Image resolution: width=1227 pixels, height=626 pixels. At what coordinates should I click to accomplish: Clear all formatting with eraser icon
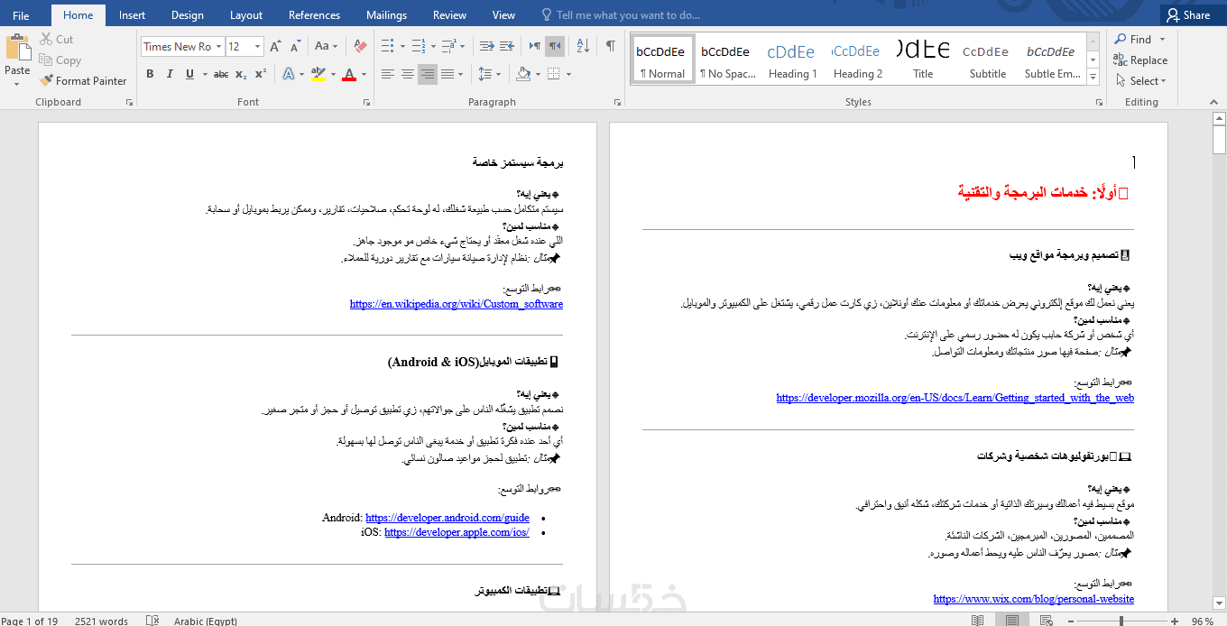(x=360, y=46)
